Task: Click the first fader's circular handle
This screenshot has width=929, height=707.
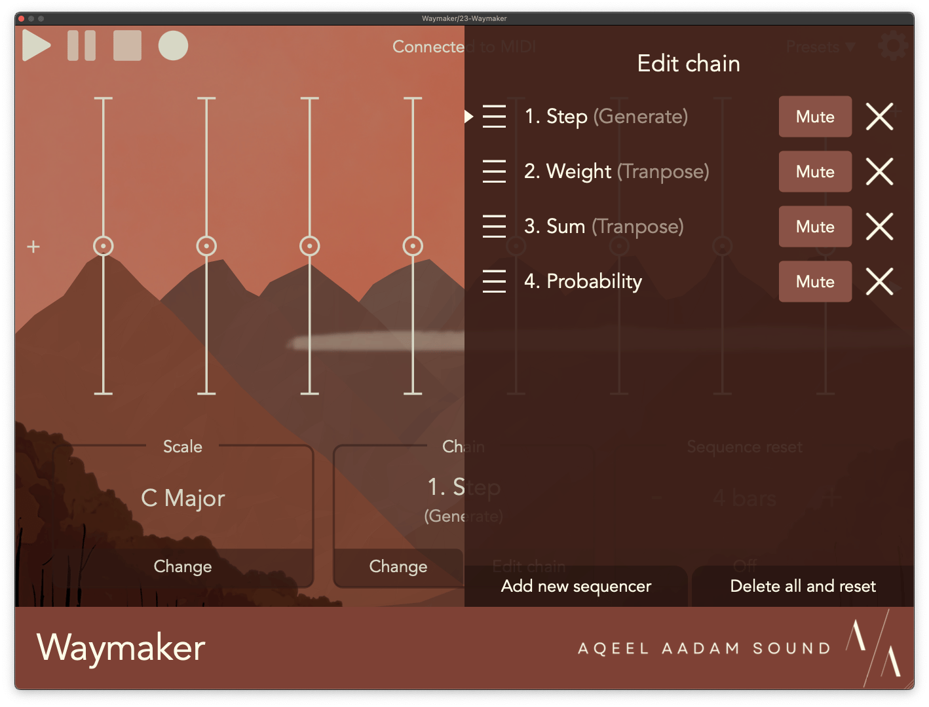Action: tap(103, 247)
